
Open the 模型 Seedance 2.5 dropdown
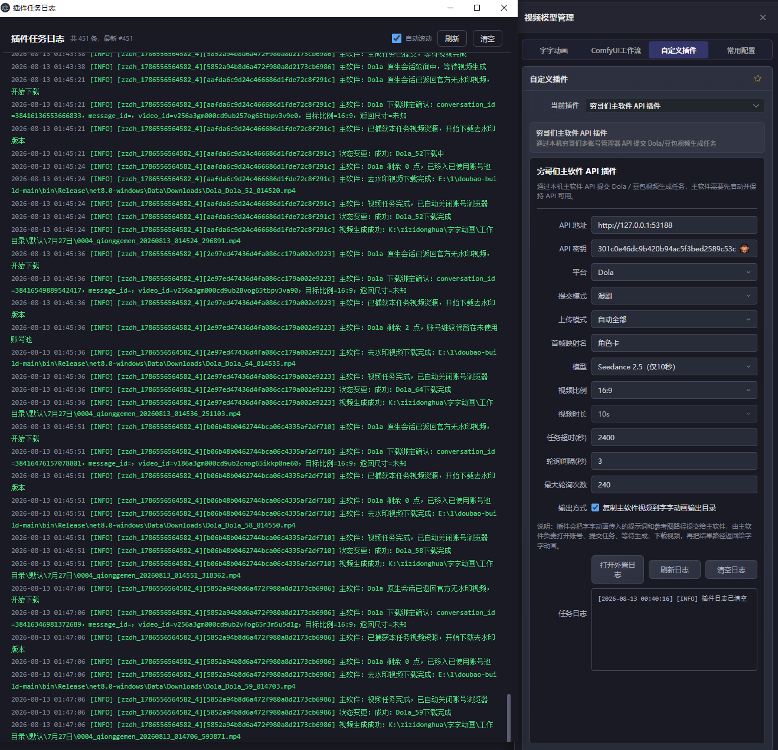point(674,366)
